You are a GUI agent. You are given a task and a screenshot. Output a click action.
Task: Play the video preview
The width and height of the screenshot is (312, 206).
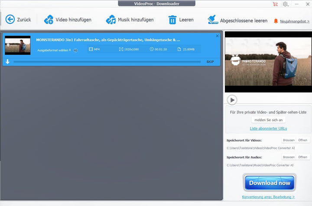(232, 100)
